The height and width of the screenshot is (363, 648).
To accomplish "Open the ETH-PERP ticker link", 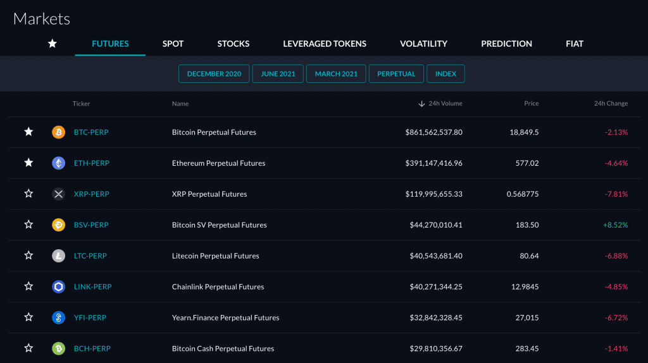I will 92,163.
